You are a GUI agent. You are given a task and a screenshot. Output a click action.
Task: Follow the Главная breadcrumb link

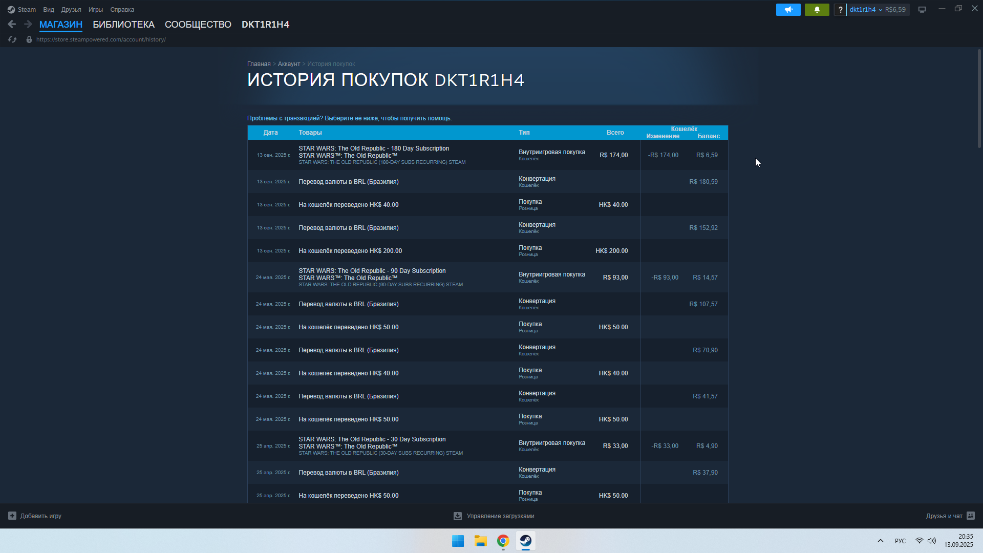coord(259,64)
